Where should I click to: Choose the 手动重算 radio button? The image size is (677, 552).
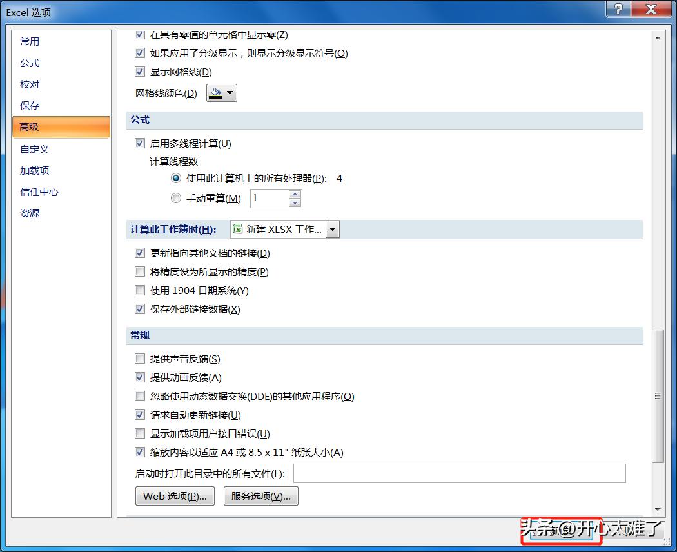click(176, 198)
